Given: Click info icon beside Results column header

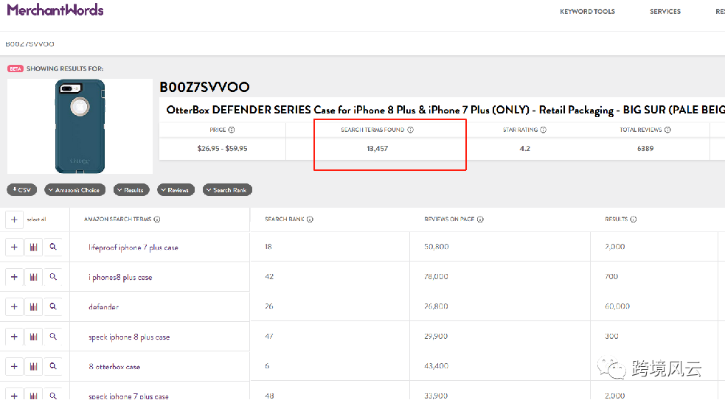Looking at the screenshot, I should coord(634,220).
